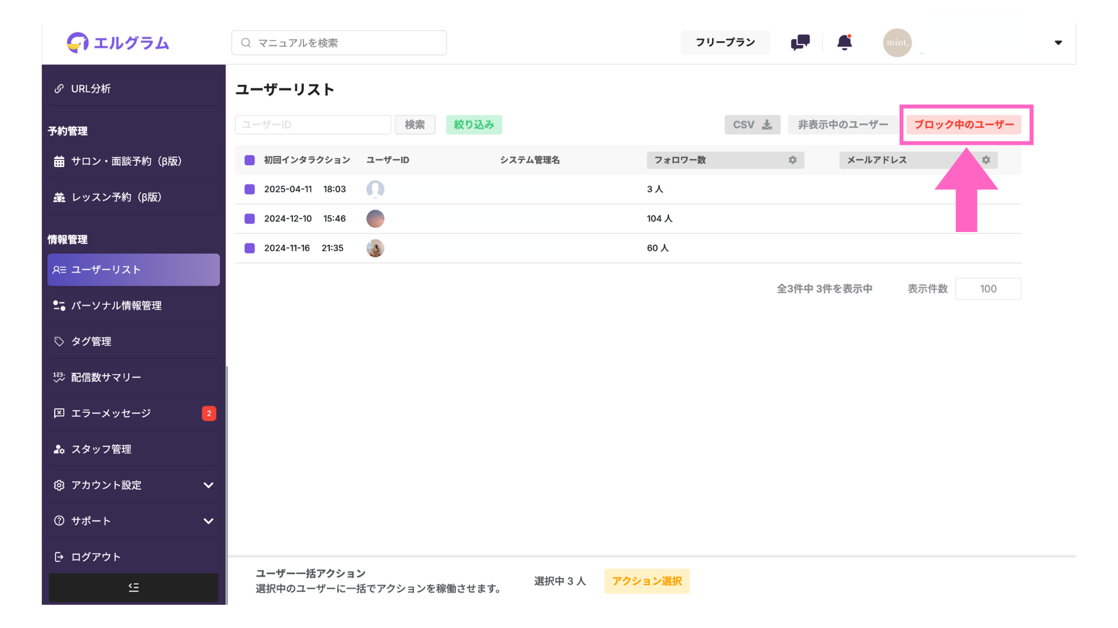
Task: Toggle the select-all checkbox in the table header
Action: pos(250,160)
